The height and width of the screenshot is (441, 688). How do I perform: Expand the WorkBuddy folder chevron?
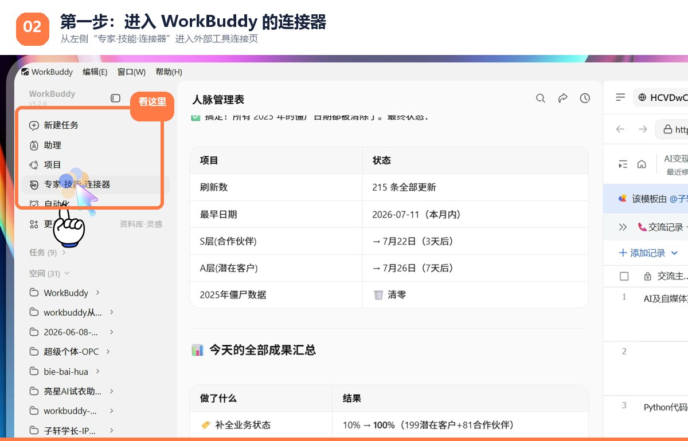[x=98, y=293]
